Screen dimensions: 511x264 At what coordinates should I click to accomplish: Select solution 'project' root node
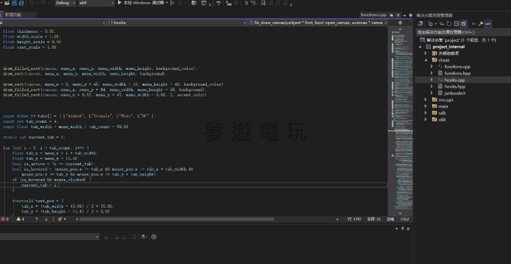point(461,40)
